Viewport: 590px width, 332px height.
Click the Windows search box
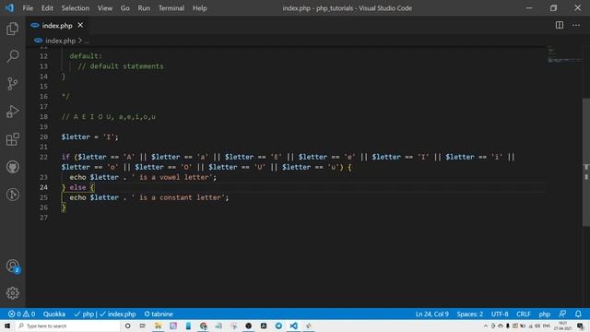tap(67, 326)
